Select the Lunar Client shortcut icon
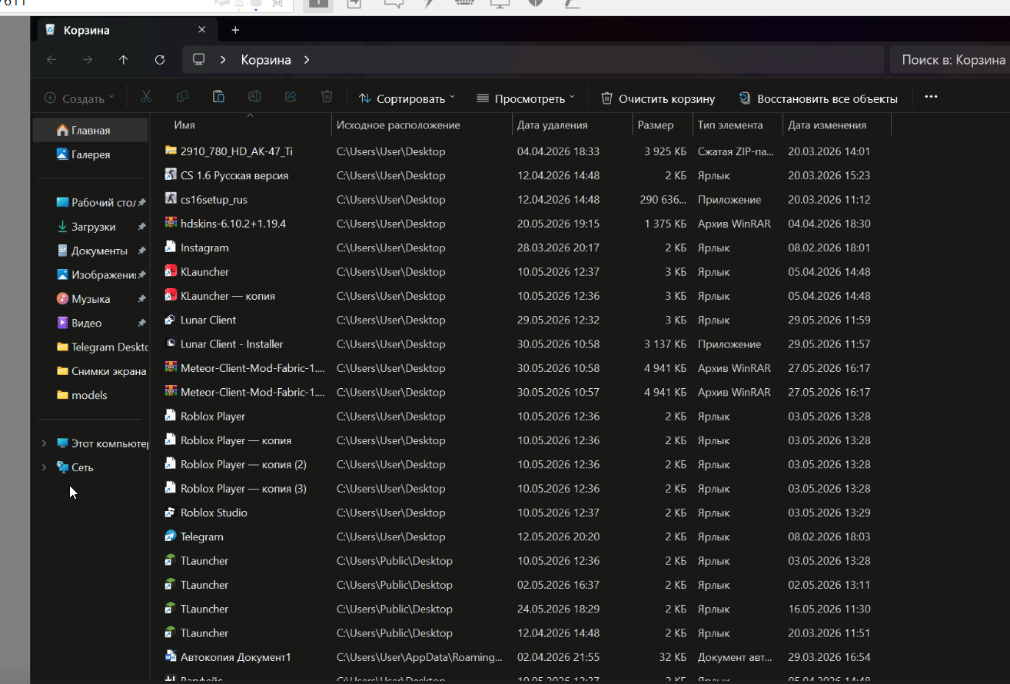This screenshot has height=684, width=1010. tap(171, 320)
